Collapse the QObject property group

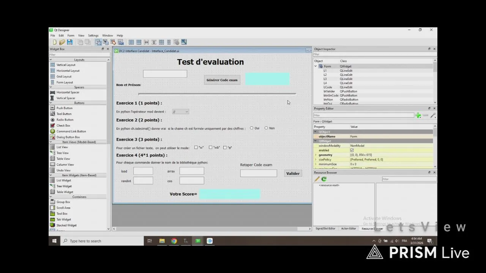[x=315, y=132]
